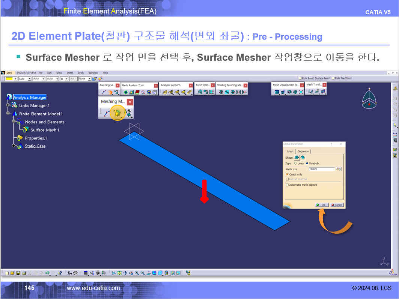Close the large Meshing Methods toolbar

130,102
